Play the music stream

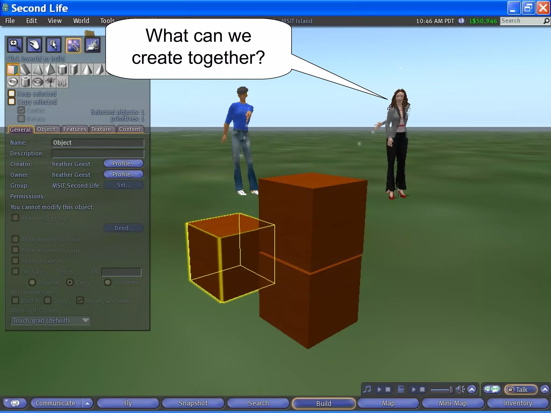coord(379,389)
